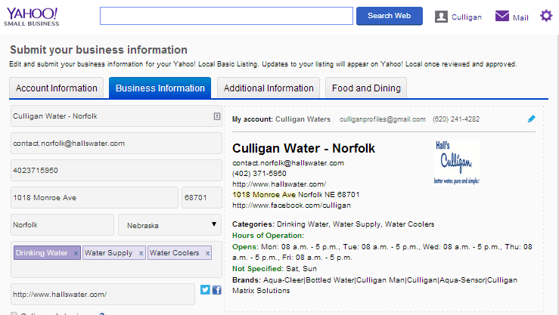This screenshot has width=559, height=315.
Task: Click the culliganprofiles@gmail.com account email
Action: tap(383, 119)
